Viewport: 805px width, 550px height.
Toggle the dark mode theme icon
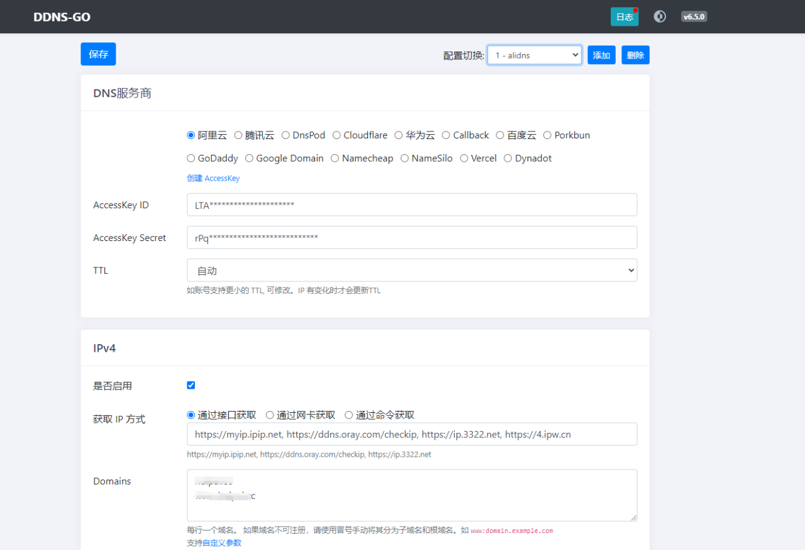660,16
